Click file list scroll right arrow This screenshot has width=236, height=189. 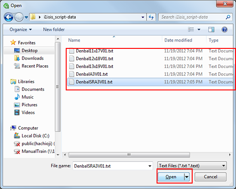(x=230, y=155)
